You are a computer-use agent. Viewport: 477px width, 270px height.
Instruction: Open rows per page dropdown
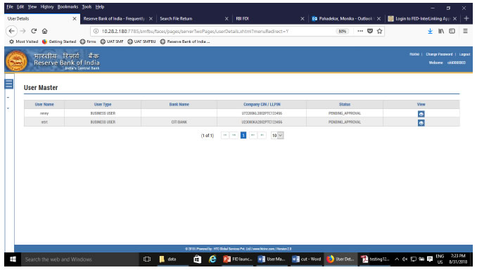(277, 135)
